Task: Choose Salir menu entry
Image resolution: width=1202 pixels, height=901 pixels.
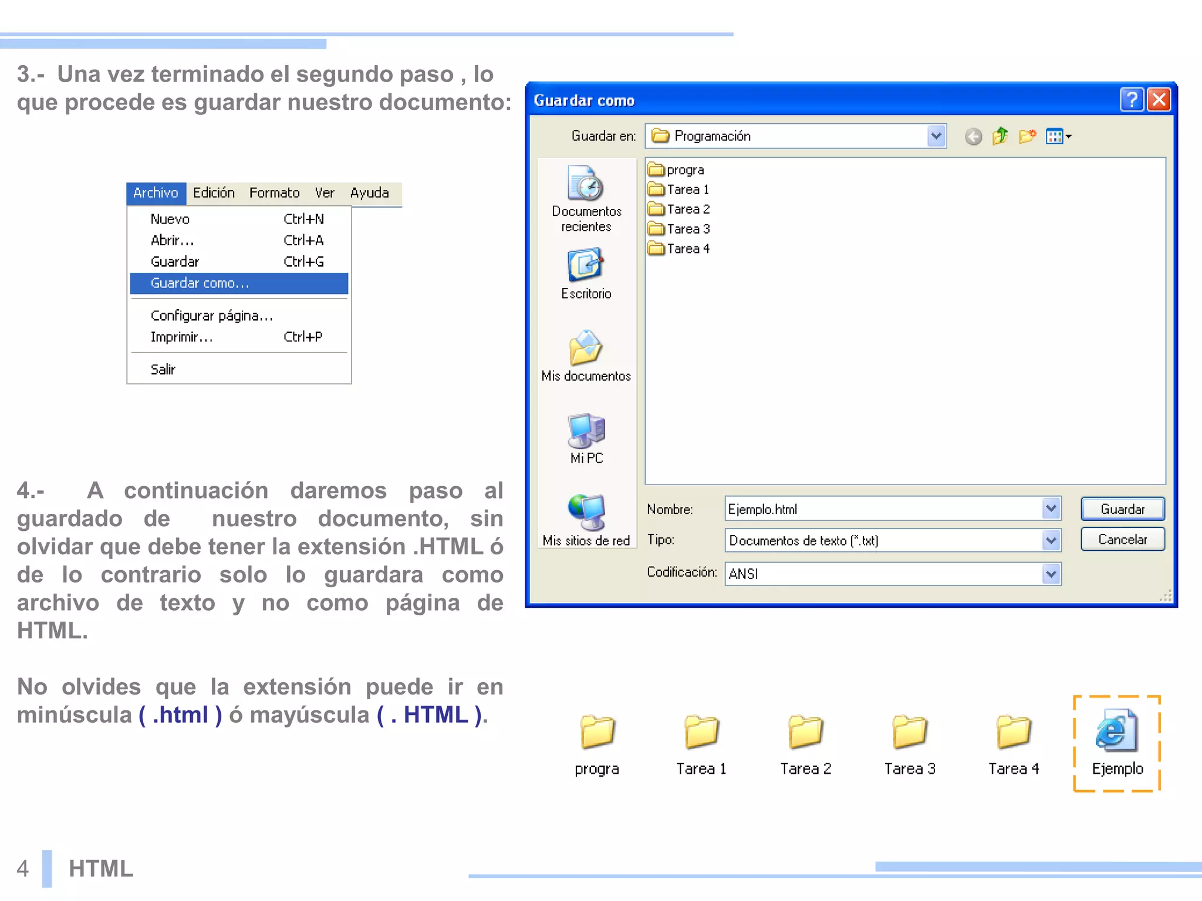Action: coord(239,370)
